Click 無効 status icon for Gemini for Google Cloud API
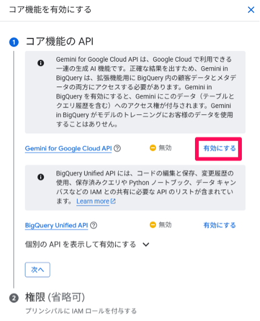 [x=153, y=148]
